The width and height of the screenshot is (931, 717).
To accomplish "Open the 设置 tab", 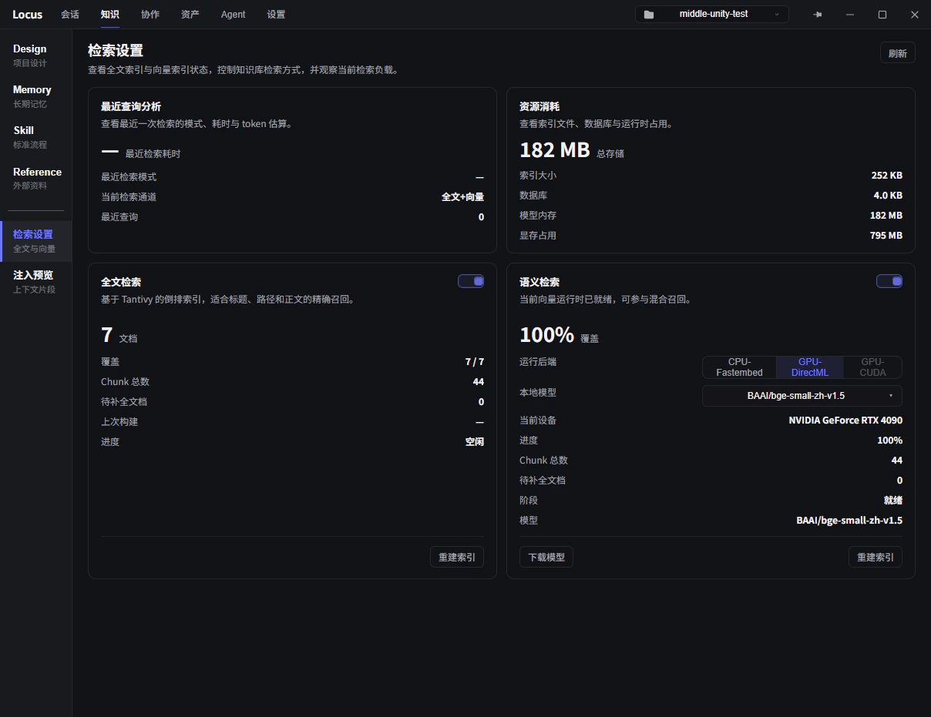I will pyautogui.click(x=276, y=15).
